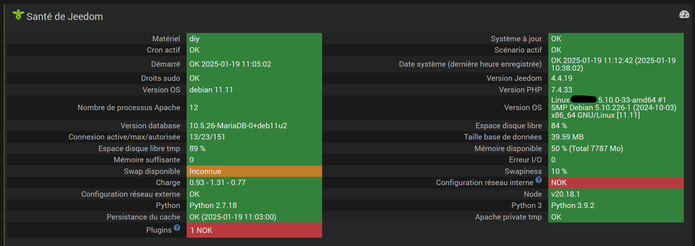Image resolution: width=695 pixels, height=246 pixels.
Task: Click the 'Mémoire disponible' 50 % value
Action: tap(587, 149)
